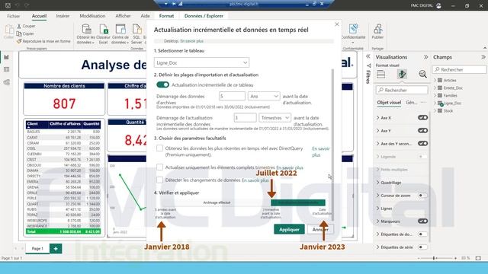Switch to Report view in the left sidebar

click(7, 57)
